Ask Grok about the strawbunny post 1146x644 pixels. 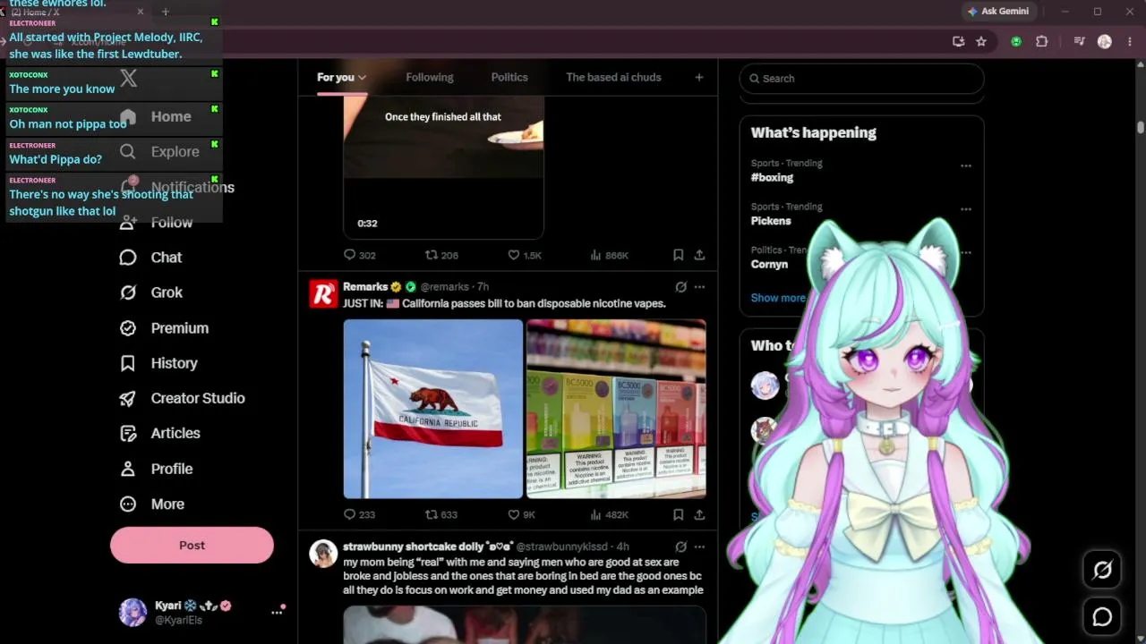[x=680, y=547]
